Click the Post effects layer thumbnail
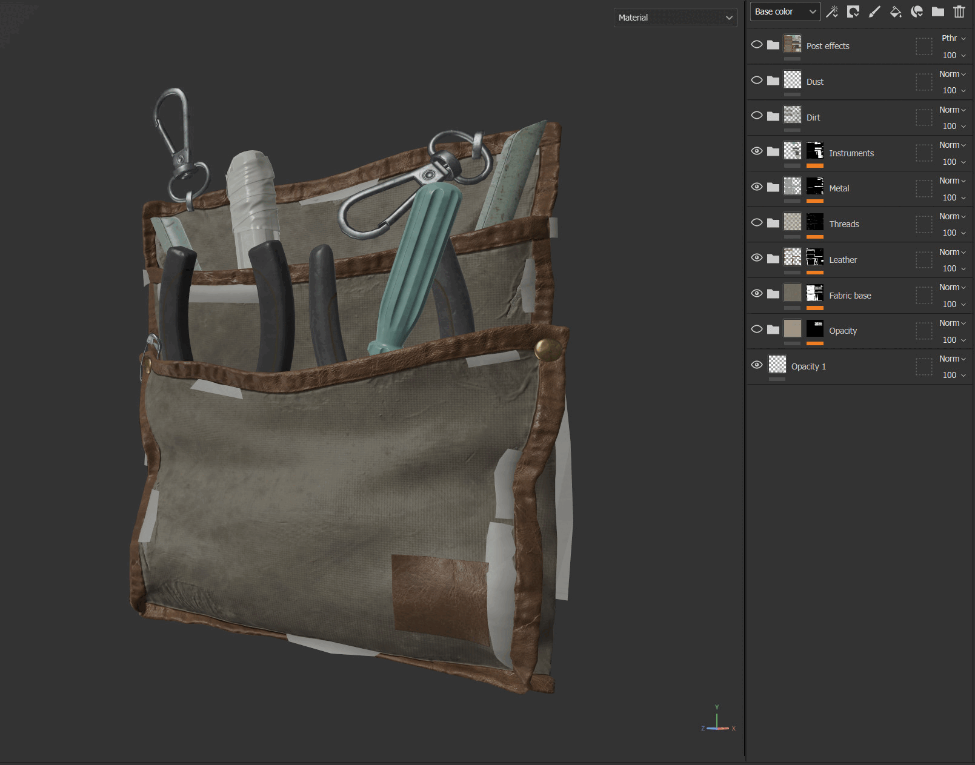This screenshot has width=975, height=765. pos(793,44)
